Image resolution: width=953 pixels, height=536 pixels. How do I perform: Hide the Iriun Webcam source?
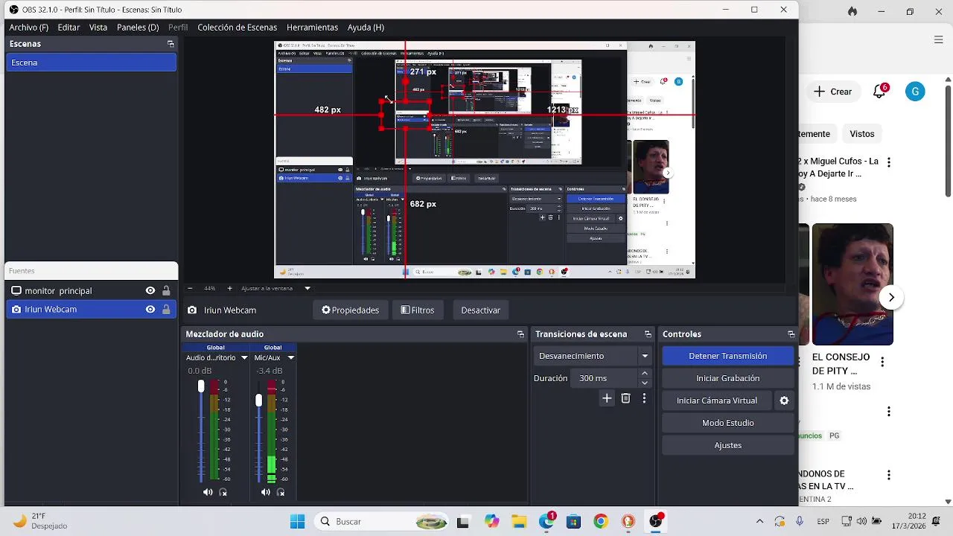click(x=150, y=309)
